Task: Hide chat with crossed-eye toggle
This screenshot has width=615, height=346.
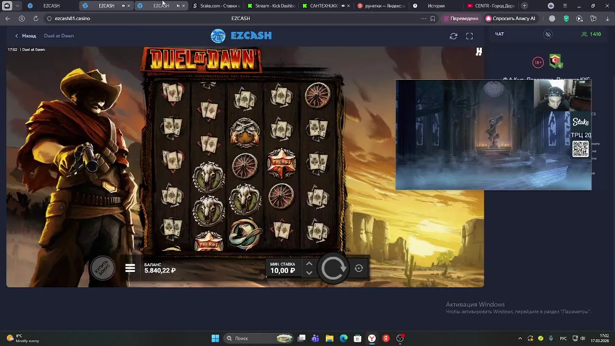Action: (548, 34)
